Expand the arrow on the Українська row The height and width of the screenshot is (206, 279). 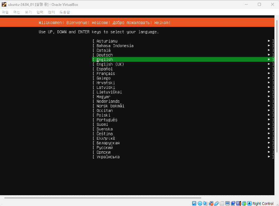point(269,157)
